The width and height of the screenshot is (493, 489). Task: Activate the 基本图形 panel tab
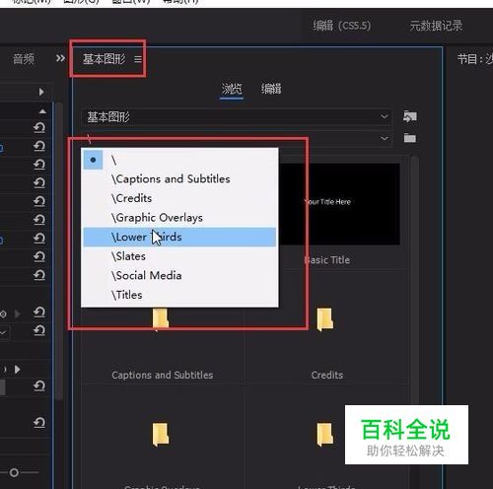click(x=104, y=59)
